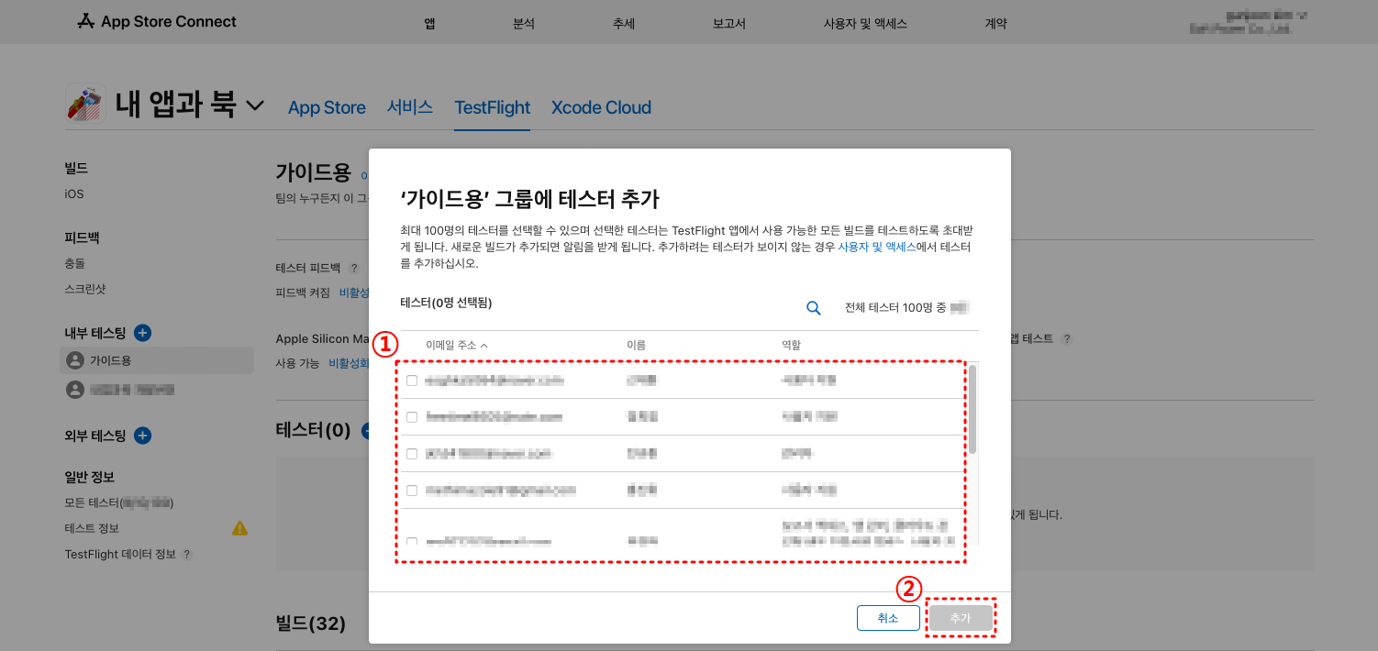Open iOS under 빌드 in the sidebar

(x=74, y=193)
